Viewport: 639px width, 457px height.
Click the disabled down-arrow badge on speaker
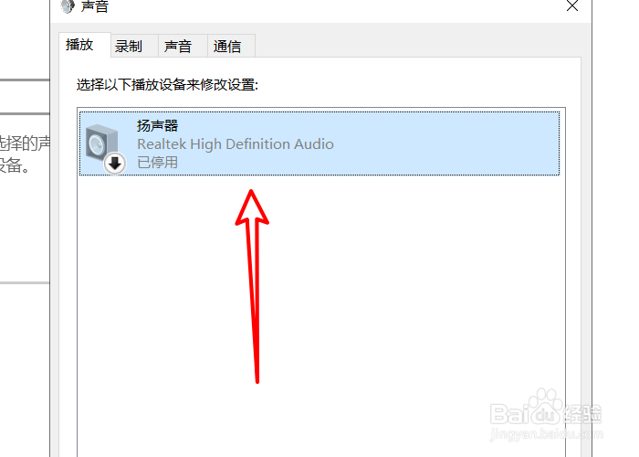coord(115,164)
